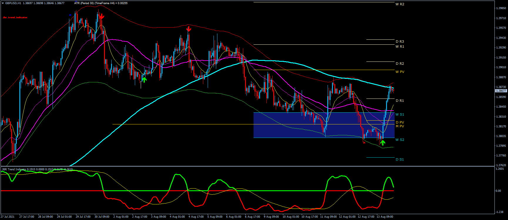
Task: Select the W S1 support label
Action: [x=400, y=115]
